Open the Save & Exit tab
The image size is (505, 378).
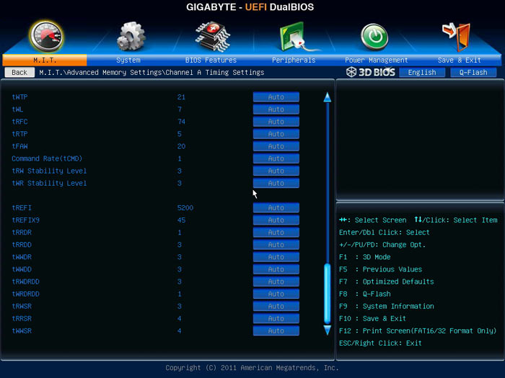(460, 60)
